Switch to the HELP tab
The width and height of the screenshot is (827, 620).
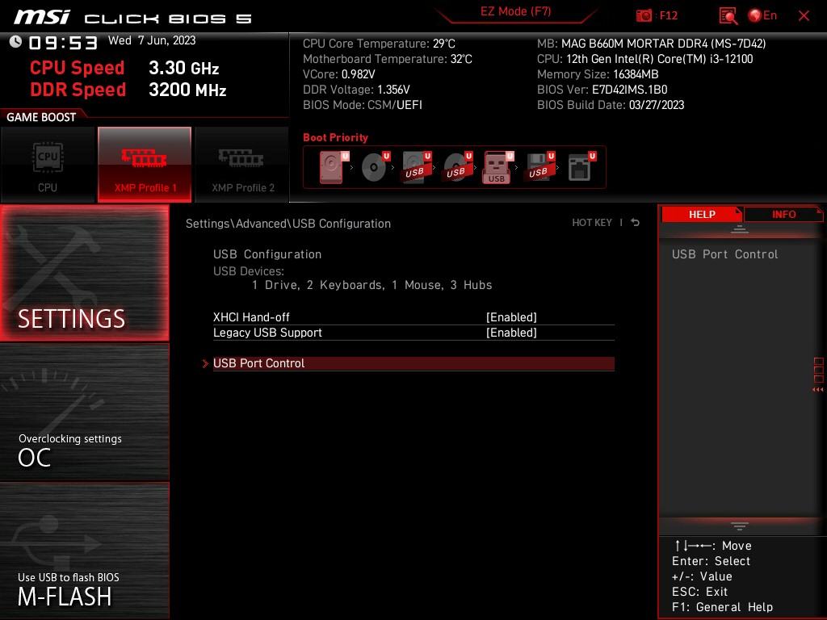click(x=702, y=215)
